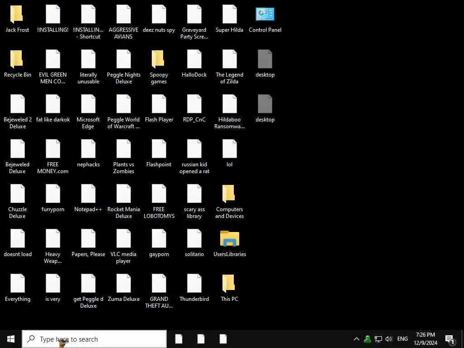This screenshot has width=464, height=348.
Task: Click the FREE MONEY.com icon
Action: click(x=53, y=149)
